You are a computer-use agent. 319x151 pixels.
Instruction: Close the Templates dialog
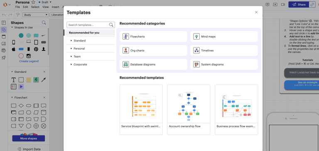(x=256, y=12)
